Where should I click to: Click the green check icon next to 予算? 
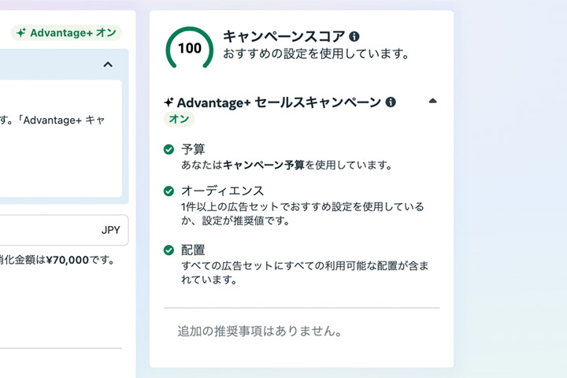[169, 149]
